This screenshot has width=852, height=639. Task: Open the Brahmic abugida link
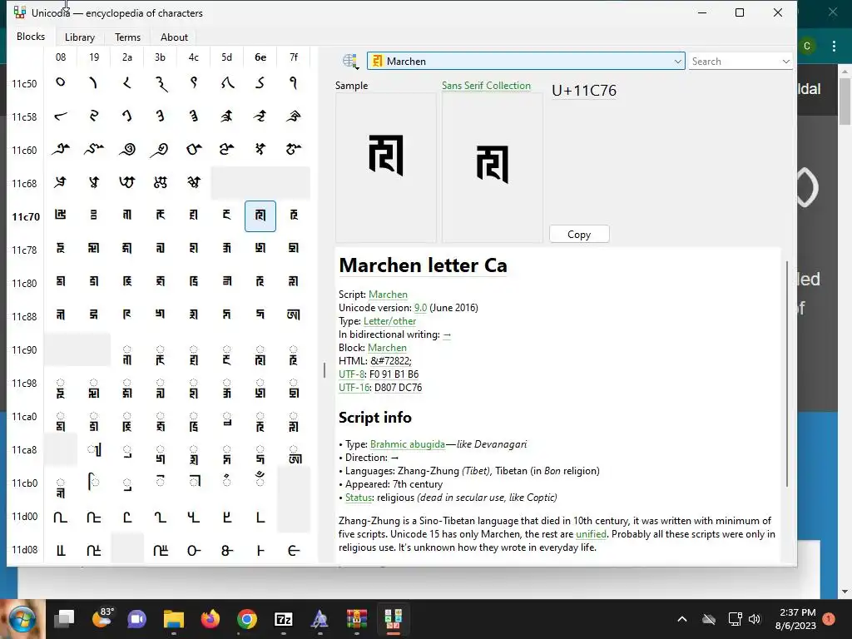(408, 444)
